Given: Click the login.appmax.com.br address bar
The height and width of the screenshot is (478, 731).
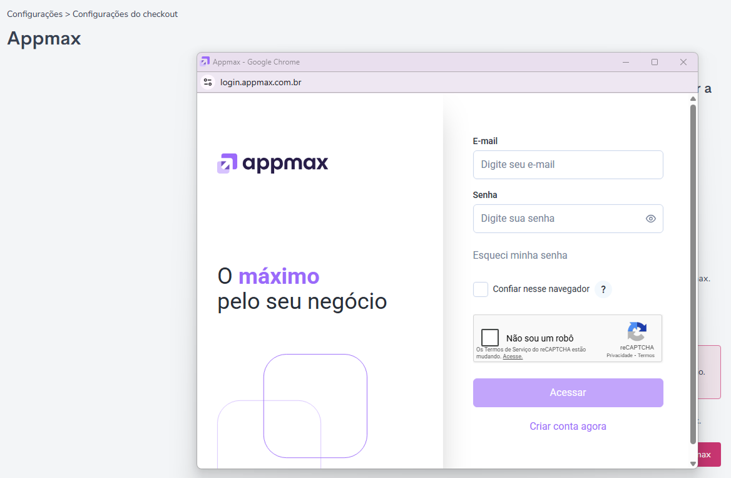Looking at the screenshot, I should pos(260,82).
